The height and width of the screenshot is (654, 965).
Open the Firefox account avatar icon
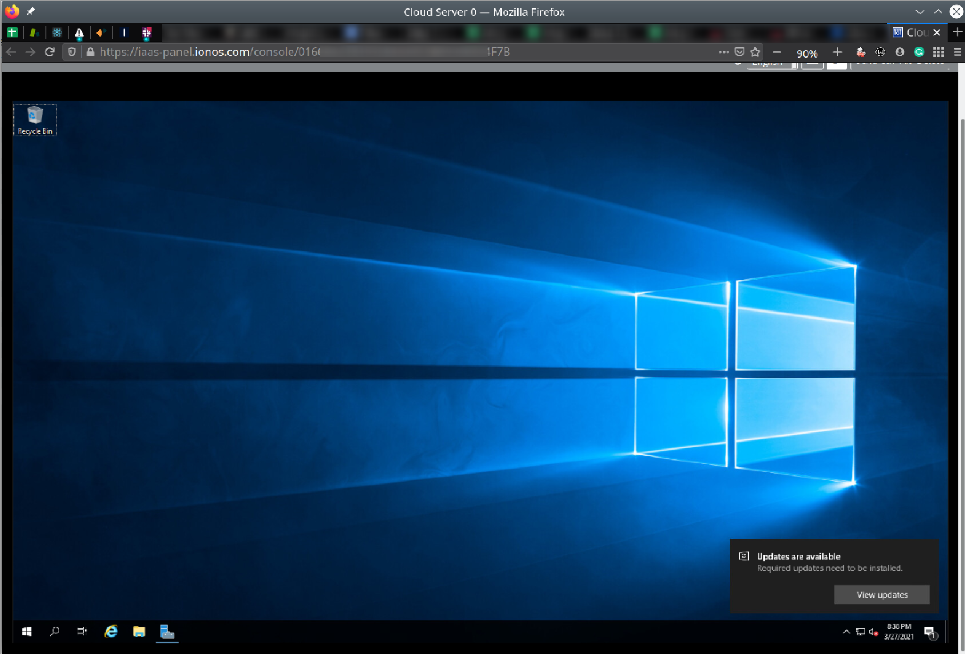[x=899, y=52]
